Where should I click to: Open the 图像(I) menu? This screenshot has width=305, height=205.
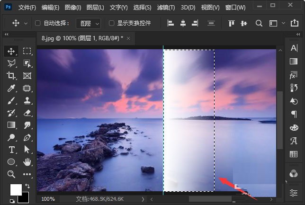[72, 8]
